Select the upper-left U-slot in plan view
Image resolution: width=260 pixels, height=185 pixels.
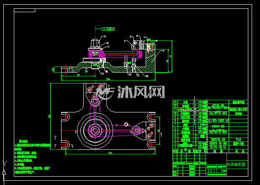(x=66, y=117)
